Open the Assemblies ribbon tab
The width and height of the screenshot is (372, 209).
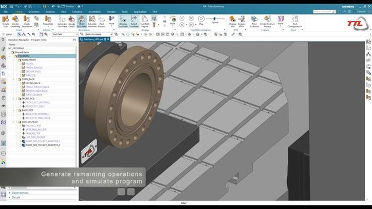coord(95,12)
